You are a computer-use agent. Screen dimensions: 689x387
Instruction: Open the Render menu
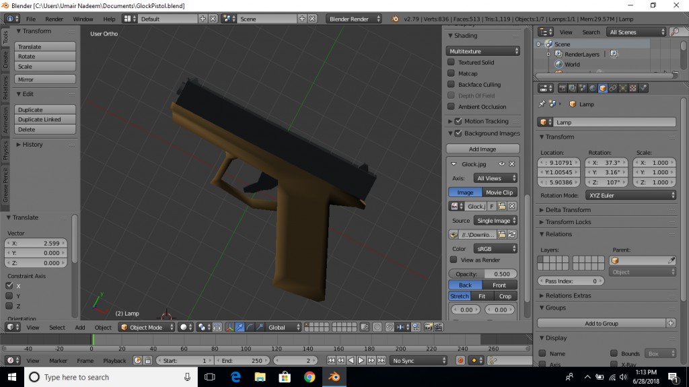coord(54,19)
